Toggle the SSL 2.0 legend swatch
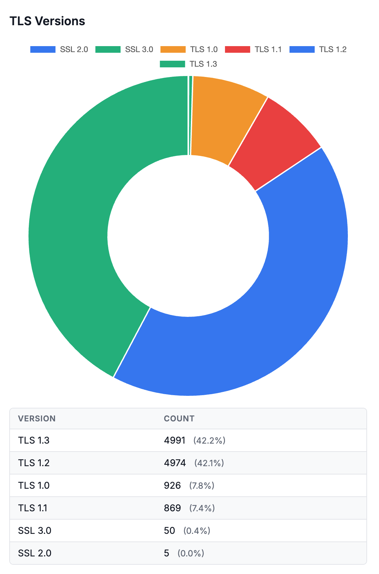Screen dimensions: 379x574 pyautogui.click(x=43, y=49)
